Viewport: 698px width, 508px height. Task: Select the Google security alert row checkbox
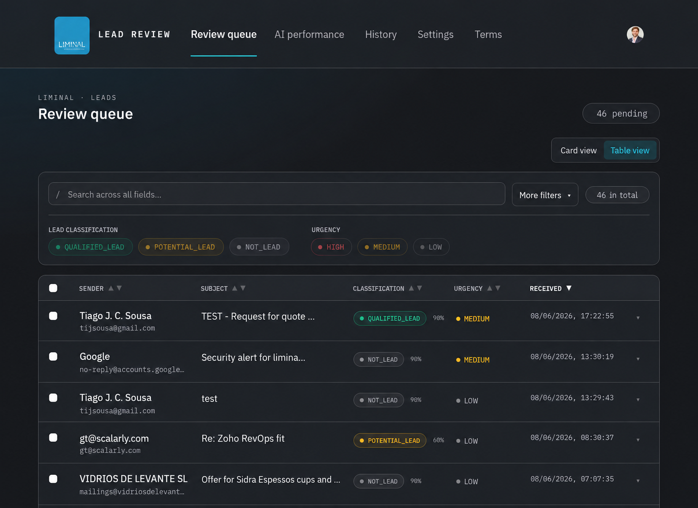point(53,357)
